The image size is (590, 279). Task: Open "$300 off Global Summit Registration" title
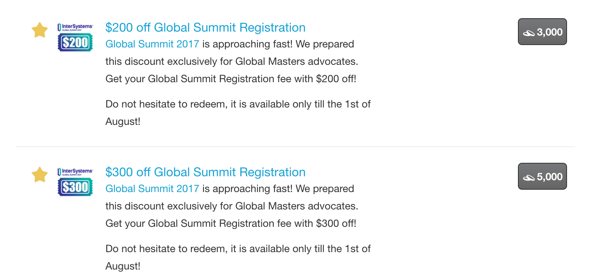click(205, 172)
